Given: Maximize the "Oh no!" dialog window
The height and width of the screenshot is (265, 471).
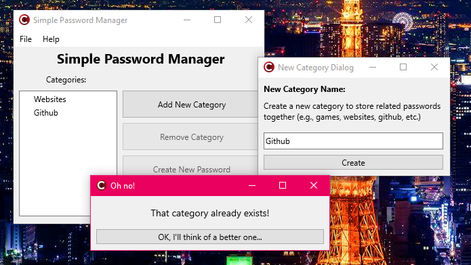Looking at the screenshot, I should coord(283,185).
